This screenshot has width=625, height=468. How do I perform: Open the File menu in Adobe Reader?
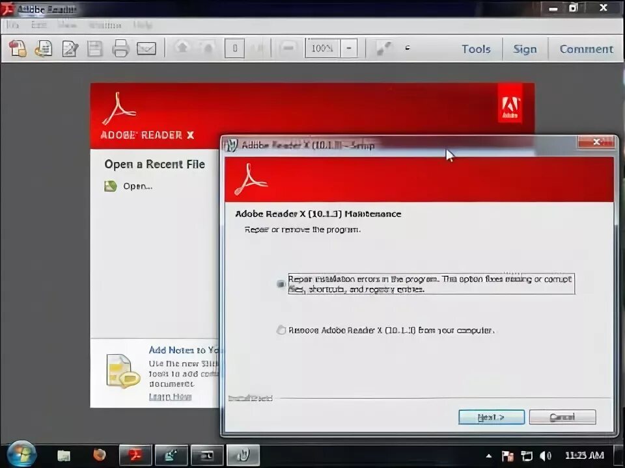pos(12,25)
